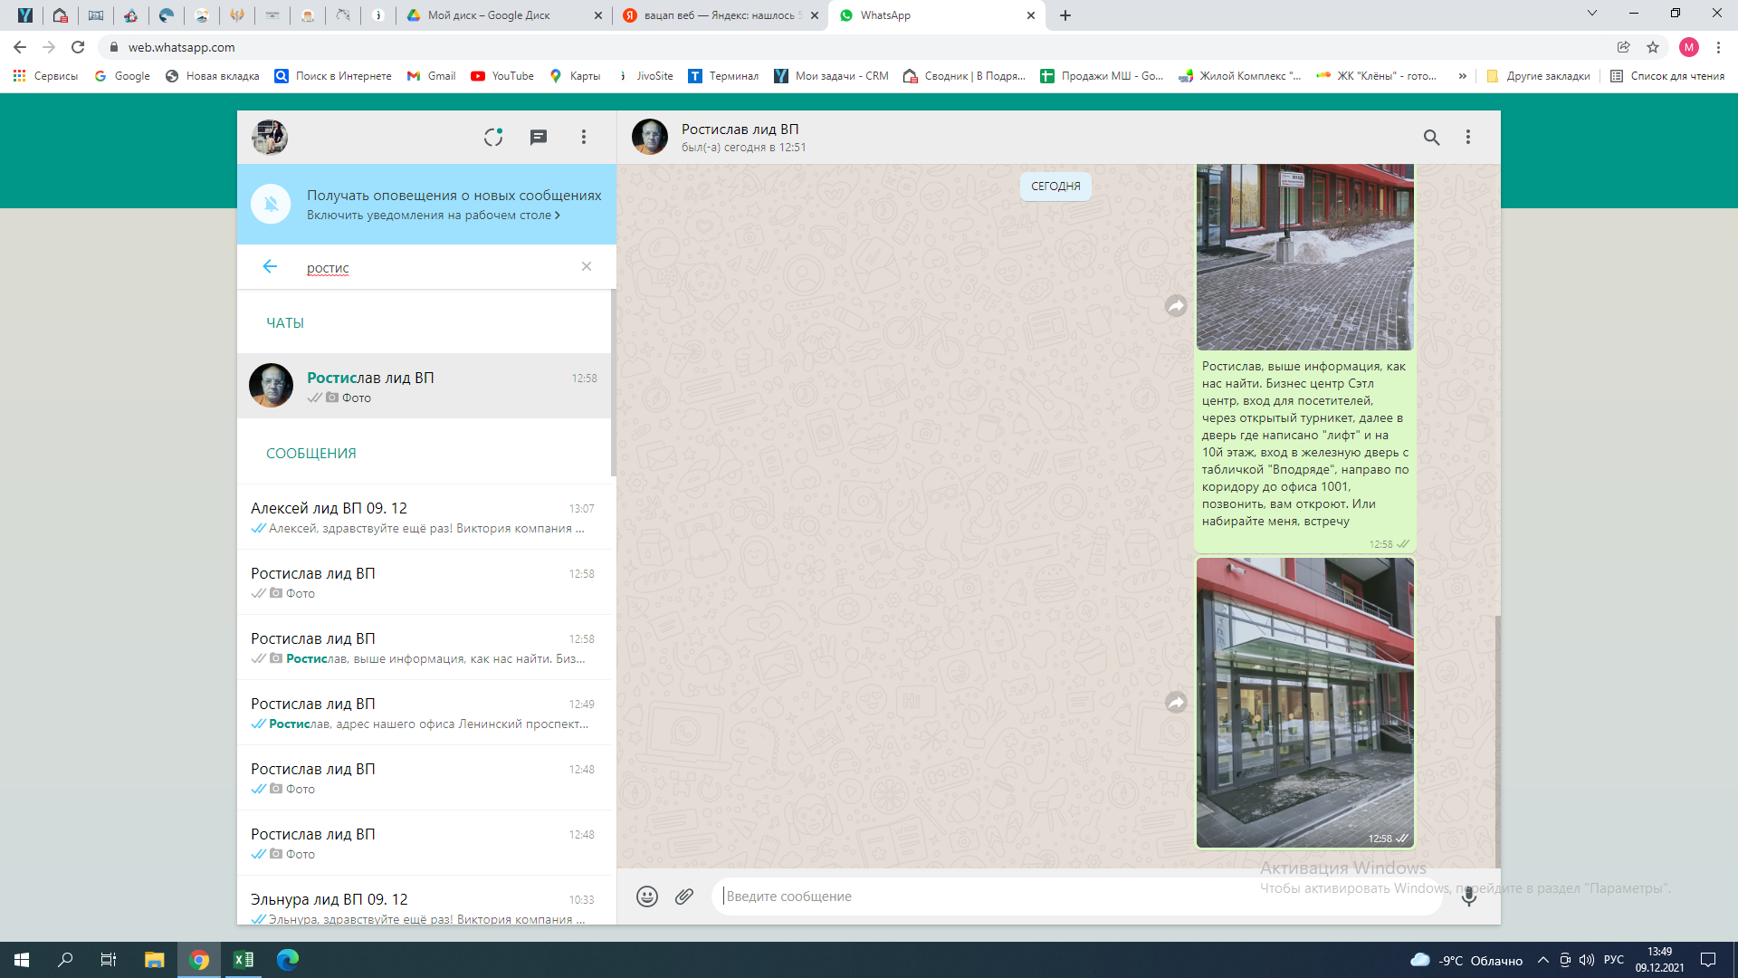The width and height of the screenshot is (1738, 978).
Task: Clear the search field text
Action: [587, 266]
